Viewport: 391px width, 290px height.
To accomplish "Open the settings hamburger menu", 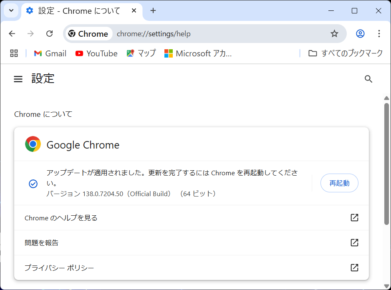I will [18, 79].
